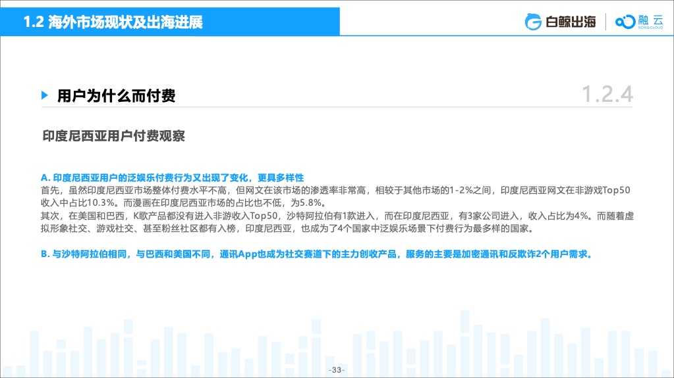The image size is (674, 378).
Task: Click the line starting 其次，在美国和巴西
Action: (337, 216)
